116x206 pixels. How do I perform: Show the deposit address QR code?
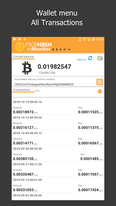(100, 82)
